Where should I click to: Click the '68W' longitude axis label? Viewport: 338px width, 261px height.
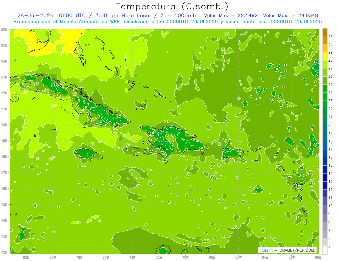click(212, 257)
